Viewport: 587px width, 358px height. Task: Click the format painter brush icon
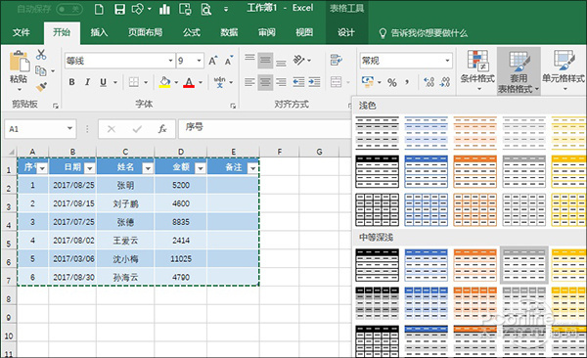point(41,87)
